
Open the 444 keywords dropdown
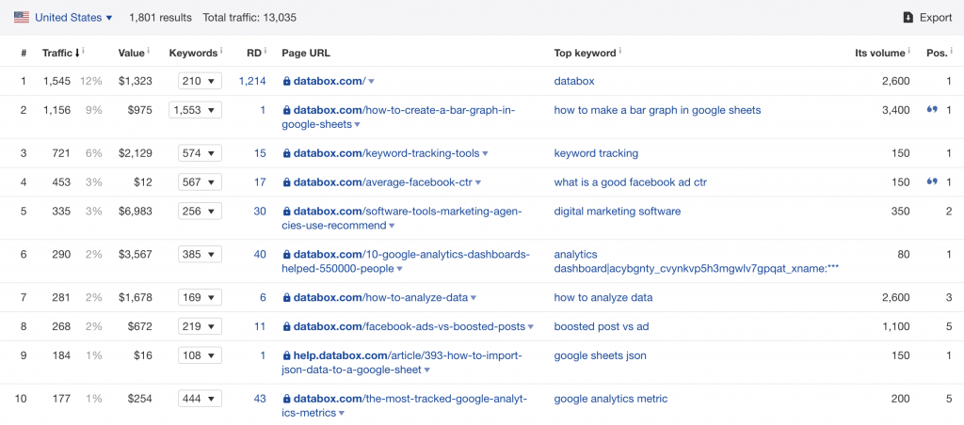coord(200,400)
